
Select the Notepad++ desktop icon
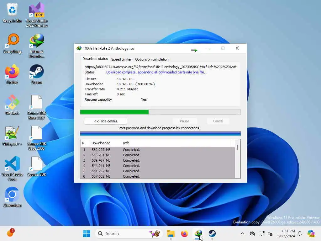tap(12, 136)
